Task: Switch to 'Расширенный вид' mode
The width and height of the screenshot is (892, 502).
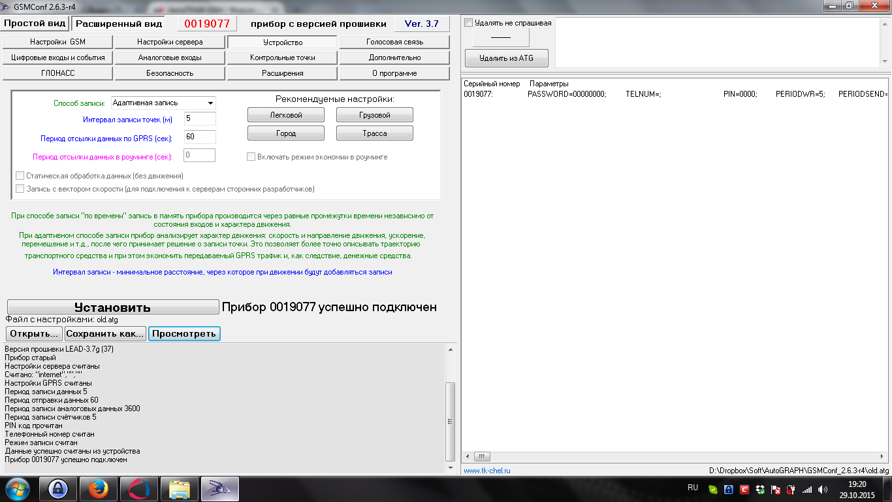Action: coord(118,24)
